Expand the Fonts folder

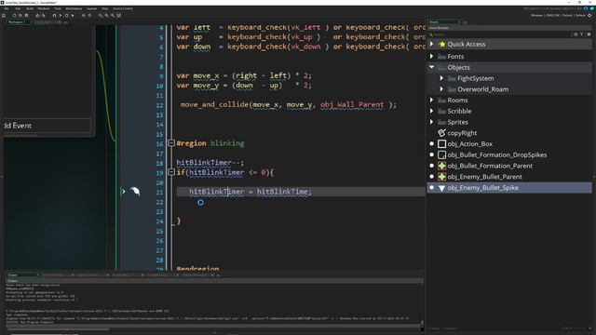[x=432, y=56]
